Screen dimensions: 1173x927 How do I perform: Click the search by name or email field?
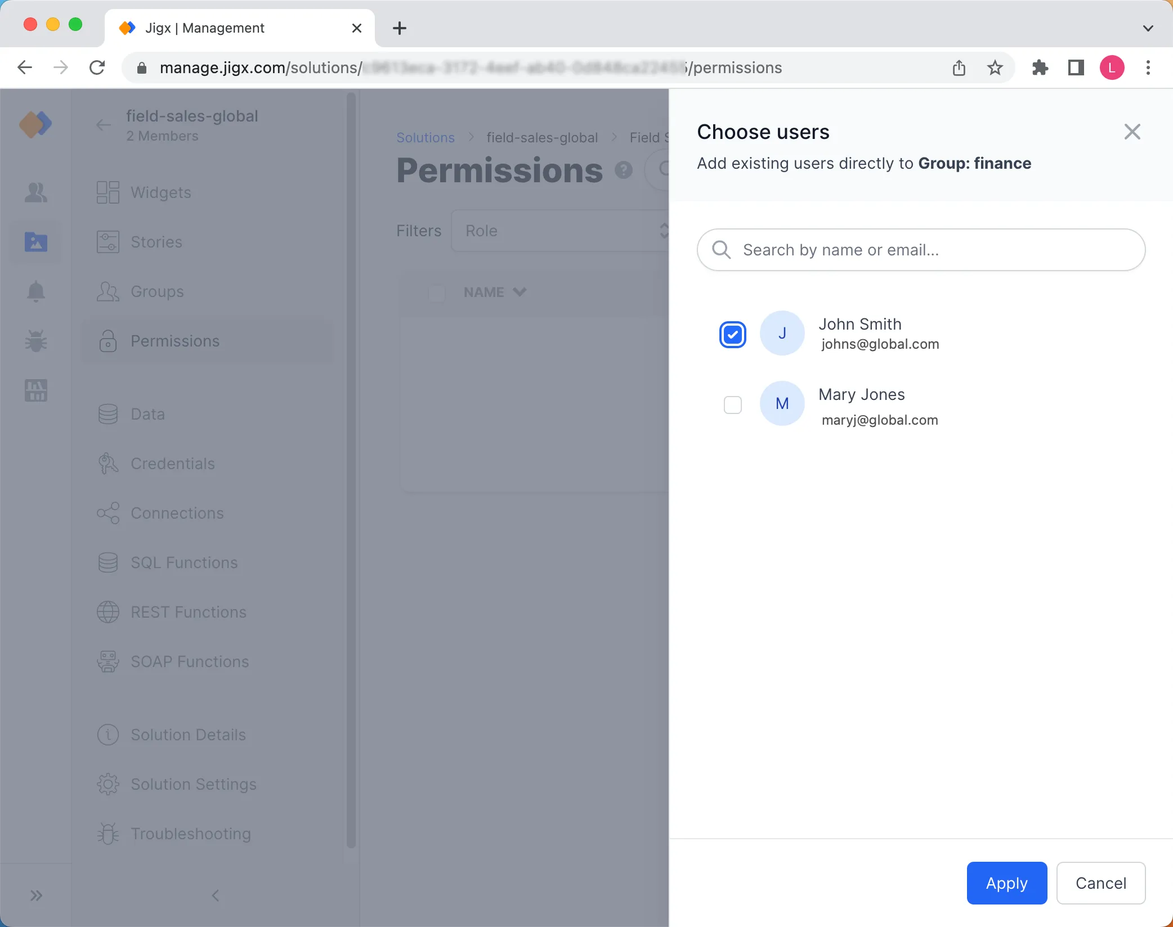pos(921,249)
